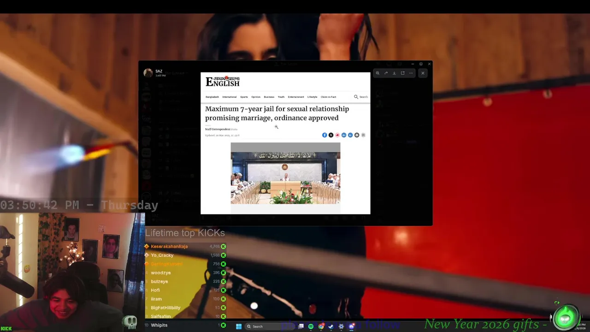Click the last gray square icon in article share row
Viewport: 590px width, 332px height.
click(363, 135)
